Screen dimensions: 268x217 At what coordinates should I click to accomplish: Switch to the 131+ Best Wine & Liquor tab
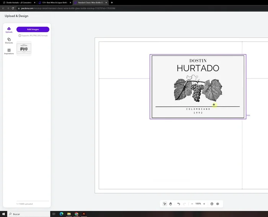[x=55, y=3]
